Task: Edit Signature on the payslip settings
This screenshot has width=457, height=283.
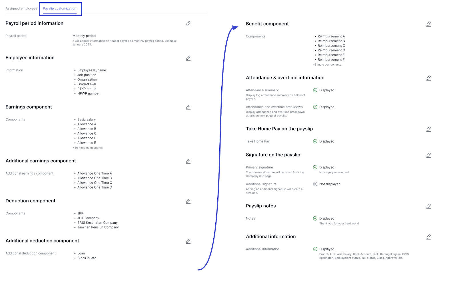Action: [x=428, y=155]
